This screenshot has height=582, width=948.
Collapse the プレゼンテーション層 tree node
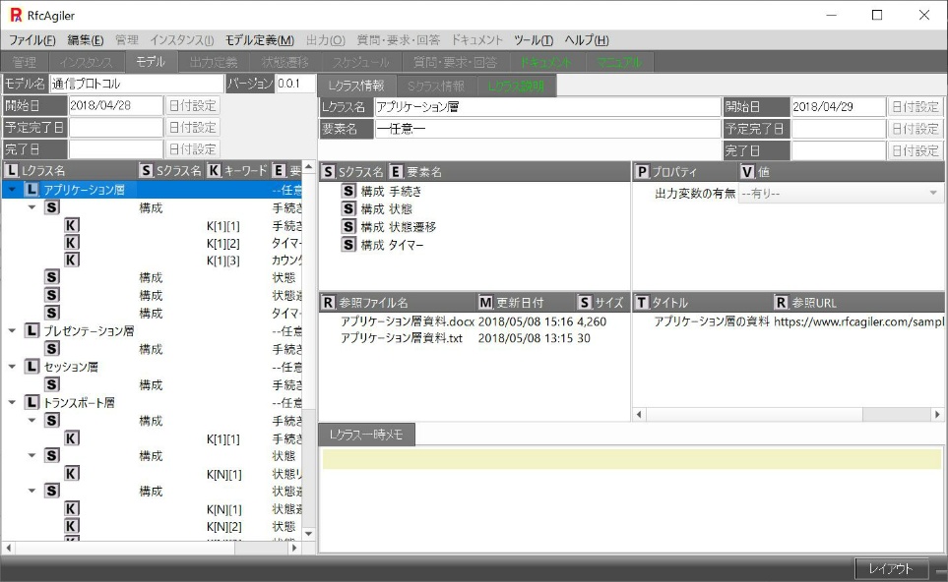12,331
